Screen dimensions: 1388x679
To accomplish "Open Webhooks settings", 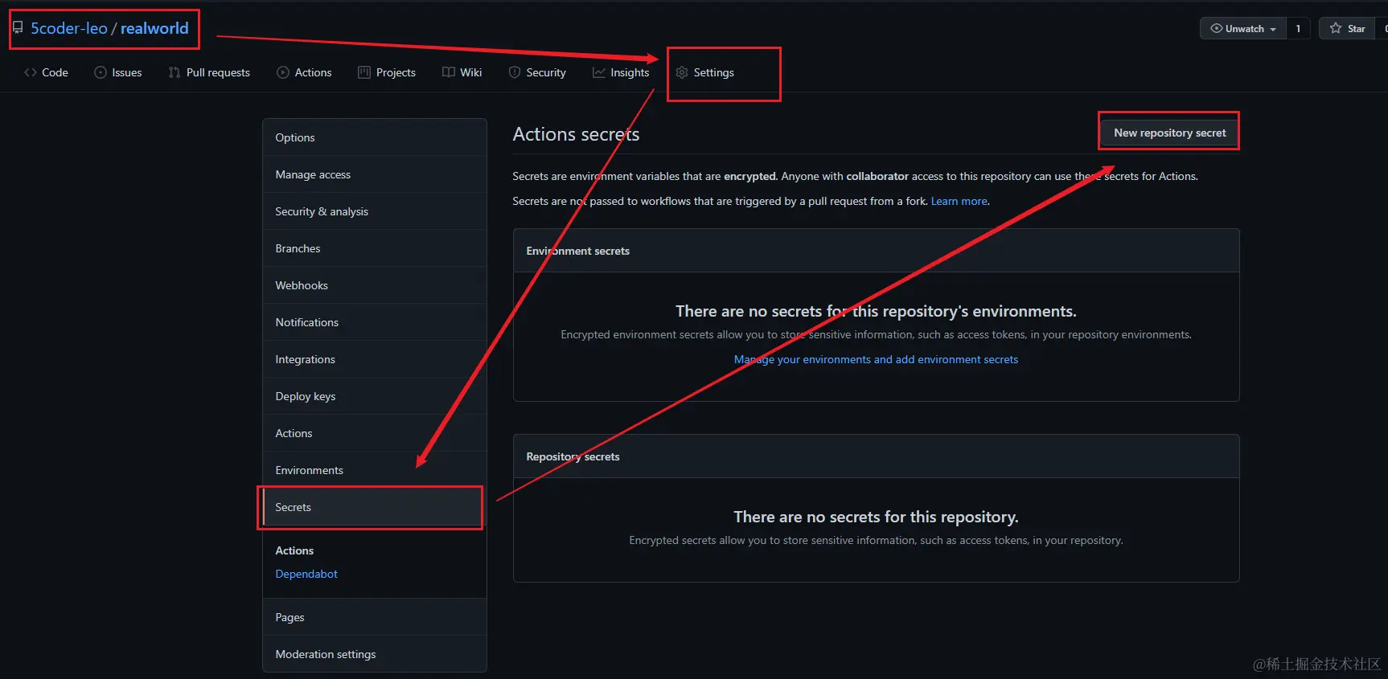I will point(375,285).
